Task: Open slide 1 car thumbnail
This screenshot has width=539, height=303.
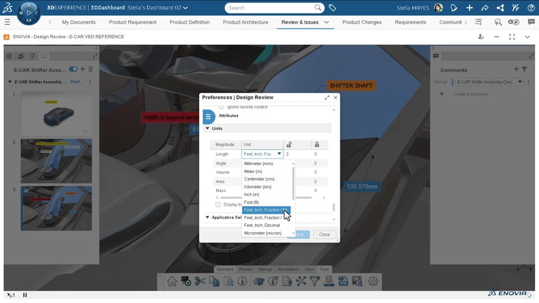Action: [x=56, y=114]
